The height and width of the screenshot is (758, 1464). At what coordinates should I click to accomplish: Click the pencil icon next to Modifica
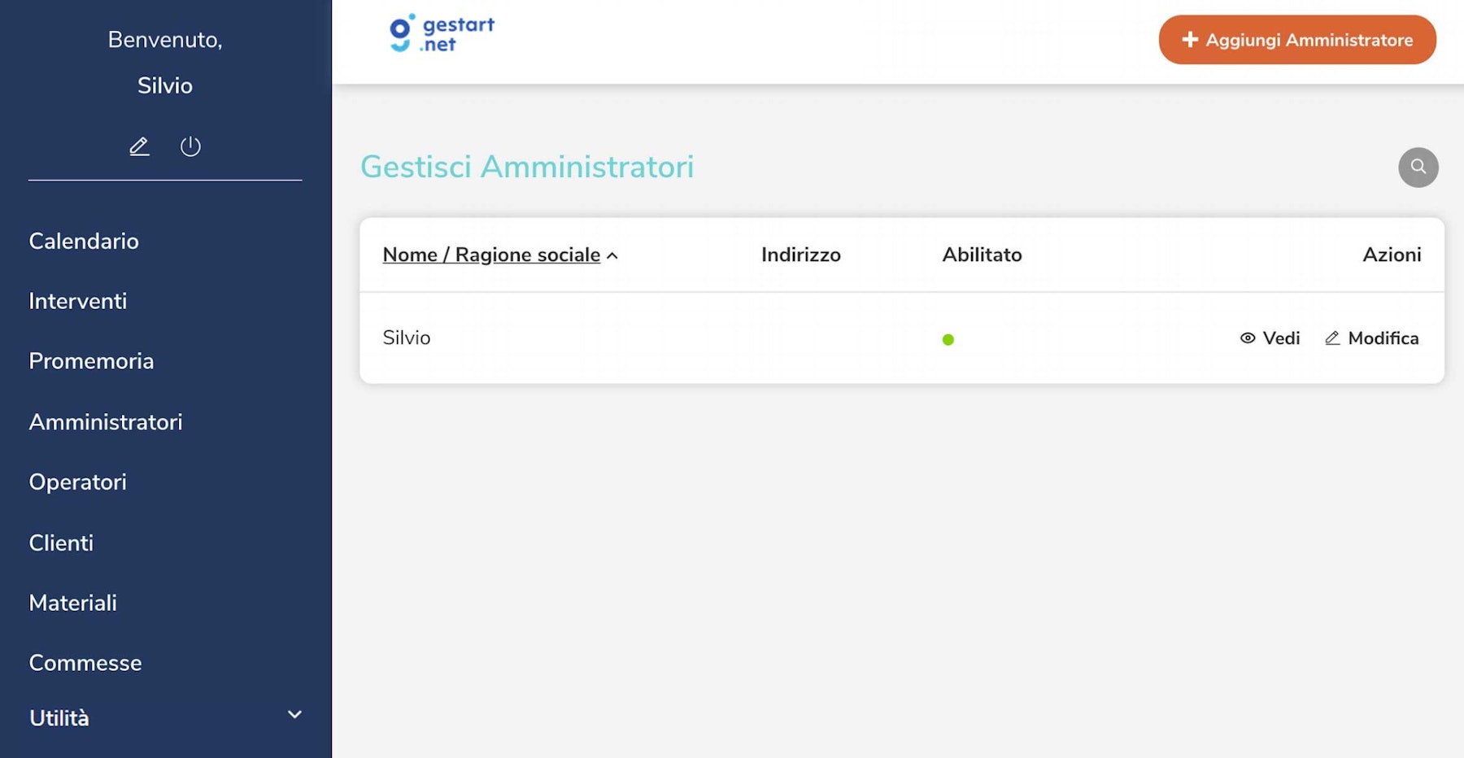pos(1333,338)
